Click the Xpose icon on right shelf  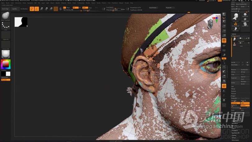pyautogui.click(x=224, y=105)
